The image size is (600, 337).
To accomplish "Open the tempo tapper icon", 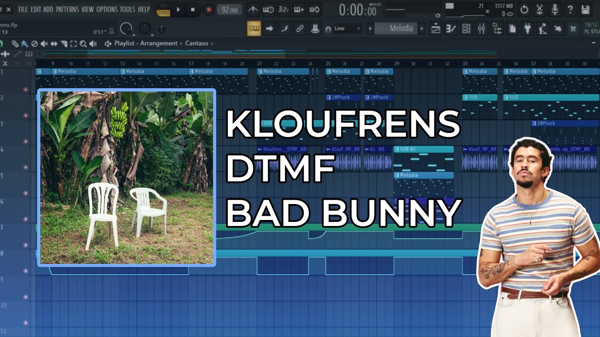I will point(542,29).
